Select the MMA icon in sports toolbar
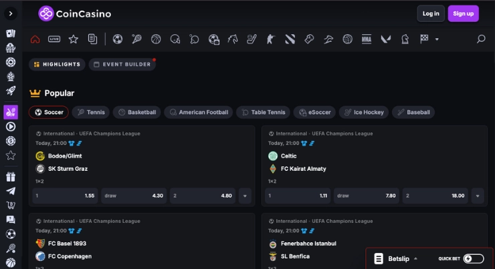Screen dimensions: 495x269 point(366,39)
